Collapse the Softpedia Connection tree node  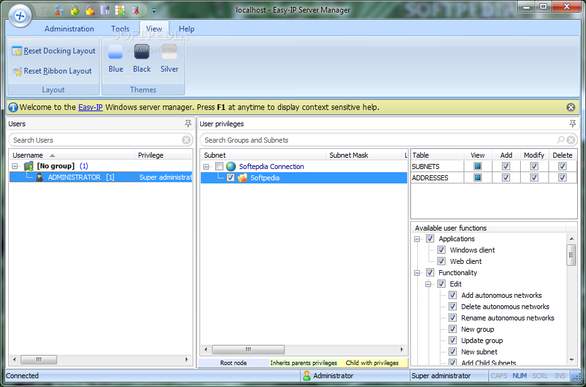point(206,166)
